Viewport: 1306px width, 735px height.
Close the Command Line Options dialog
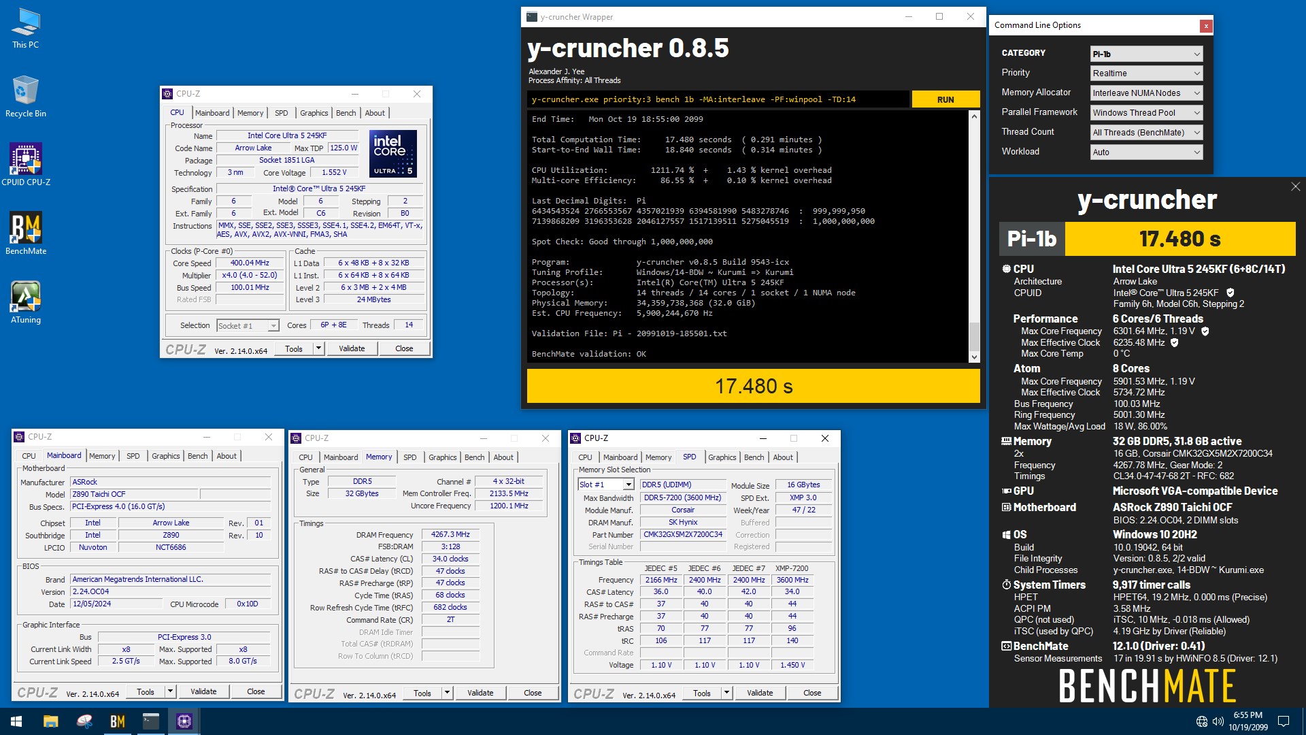[x=1206, y=26]
